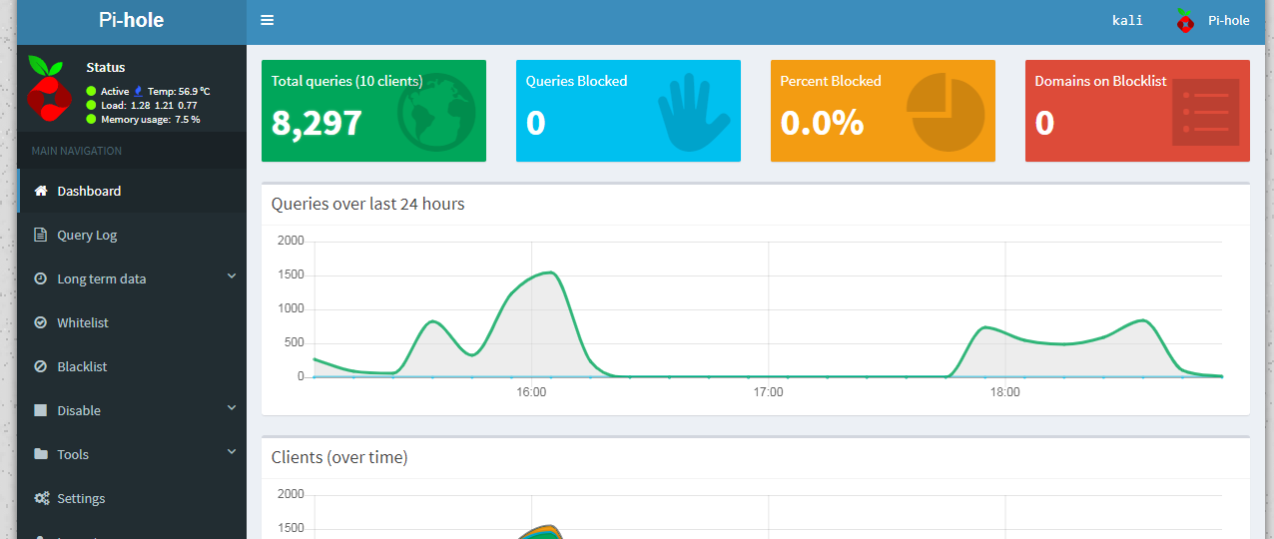Click the Whitelist check-circle icon
The width and height of the screenshot is (1274, 539).
coord(41,322)
